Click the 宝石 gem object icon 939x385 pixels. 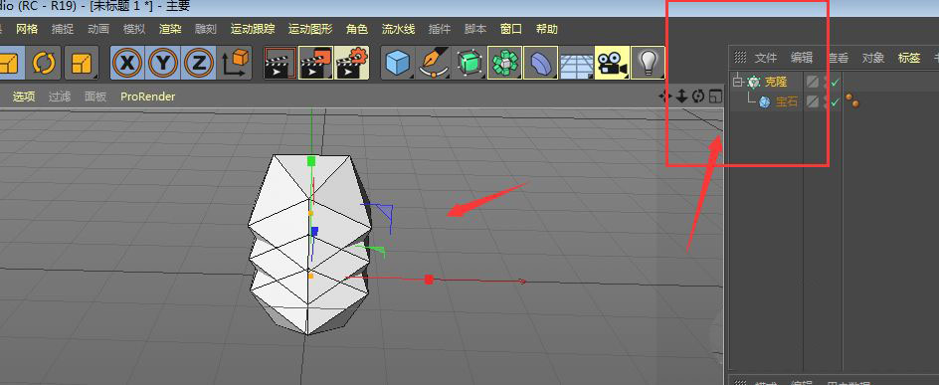(x=765, y=101)
